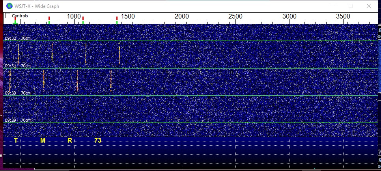Click the yellow T label in spectrum

pyautogui.click(x=16, y=140)
